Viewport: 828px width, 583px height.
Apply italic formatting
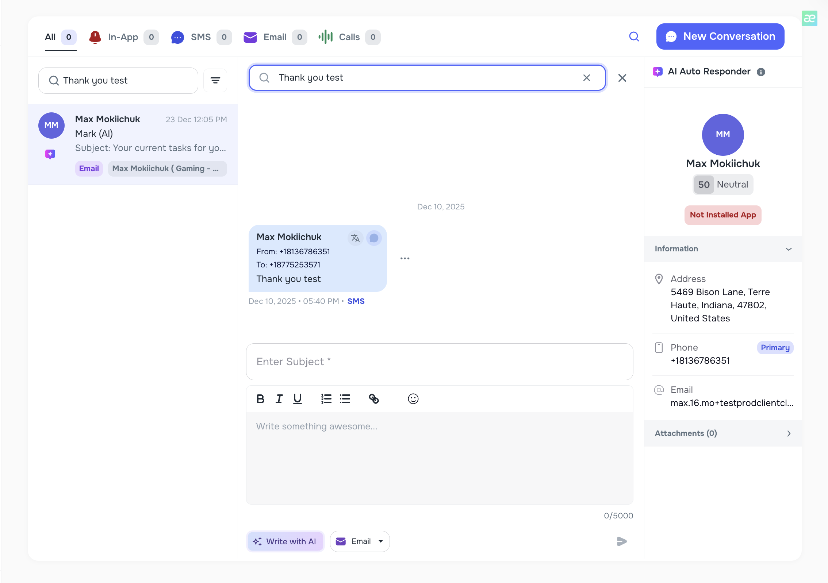pyautogui.click(x=279, y=399)
